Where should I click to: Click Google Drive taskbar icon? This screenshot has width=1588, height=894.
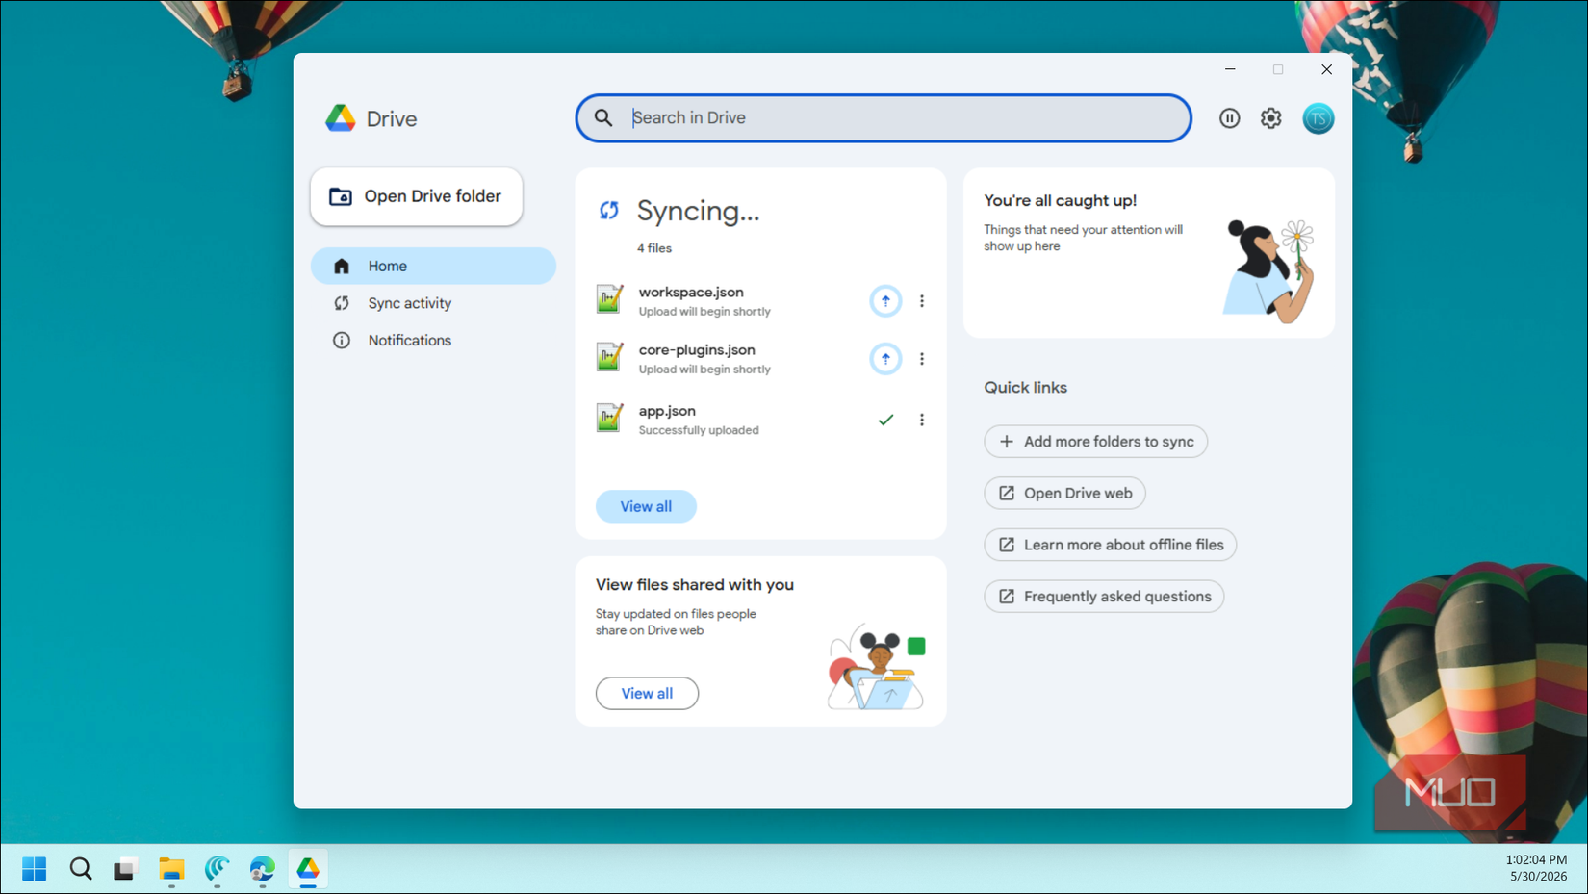click(x=308, y=869)
